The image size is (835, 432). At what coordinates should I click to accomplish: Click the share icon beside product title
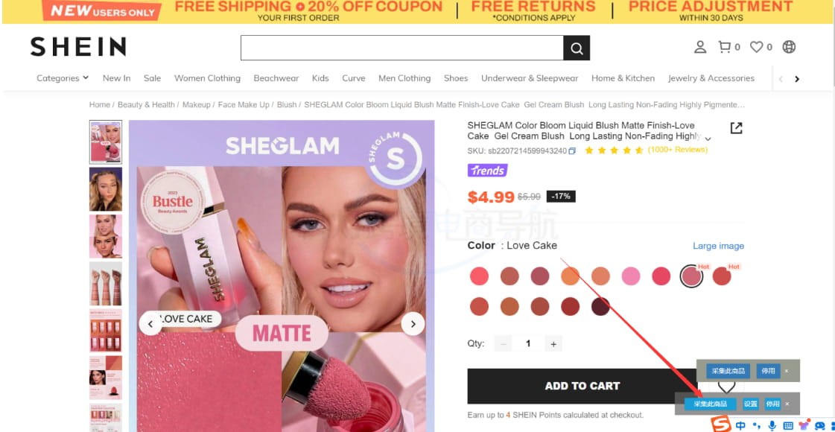736,128
